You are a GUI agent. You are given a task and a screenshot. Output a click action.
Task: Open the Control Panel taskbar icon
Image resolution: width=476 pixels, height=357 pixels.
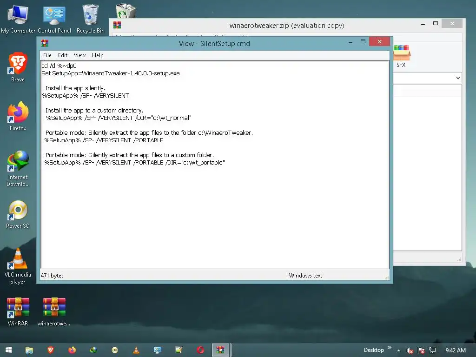[157, 350]
